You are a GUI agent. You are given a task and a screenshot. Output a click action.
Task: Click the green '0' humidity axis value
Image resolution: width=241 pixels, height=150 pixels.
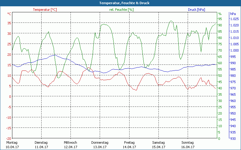[219, 139]
